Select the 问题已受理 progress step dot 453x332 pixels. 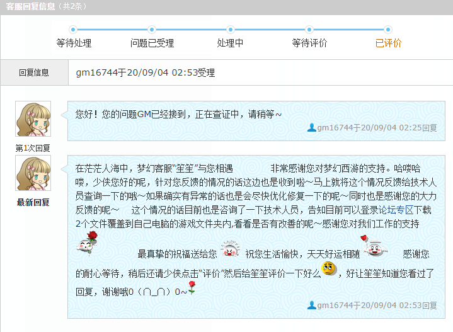152,30
